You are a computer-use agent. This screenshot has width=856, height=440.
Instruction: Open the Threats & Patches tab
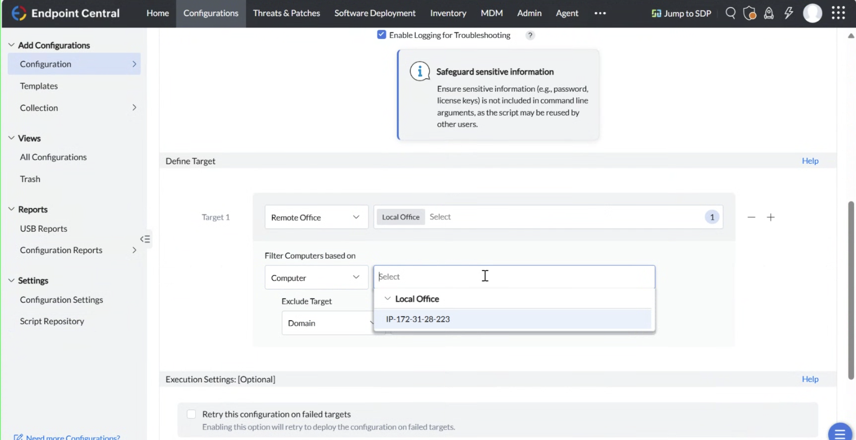coord(286,13)
